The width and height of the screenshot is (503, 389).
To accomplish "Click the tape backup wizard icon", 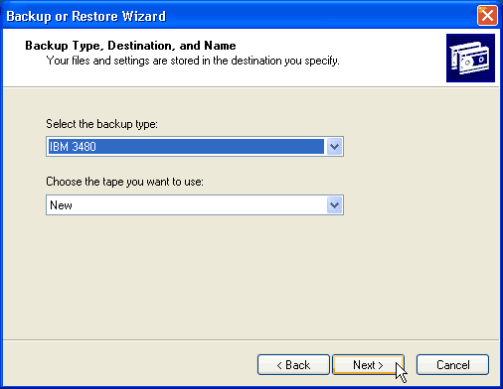I will (470, 58).
